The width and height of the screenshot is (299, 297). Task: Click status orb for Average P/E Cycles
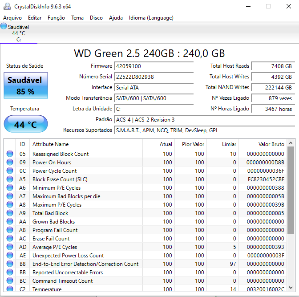[x=10, y=247]
